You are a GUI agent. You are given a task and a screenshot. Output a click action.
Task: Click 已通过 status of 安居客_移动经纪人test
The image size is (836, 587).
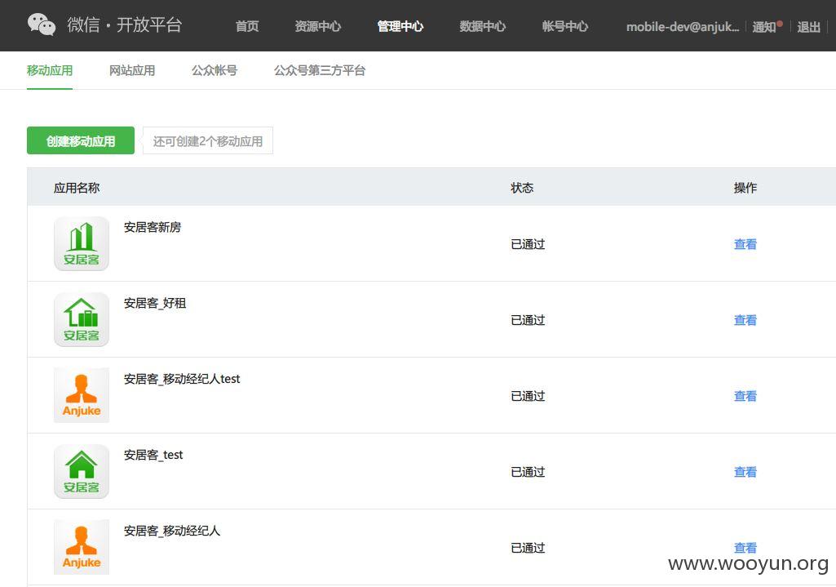tap(528, 396)
